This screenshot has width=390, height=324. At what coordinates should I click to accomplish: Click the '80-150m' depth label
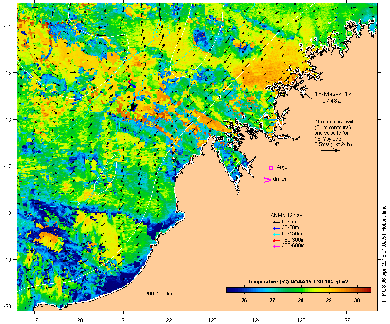pos(292,234)
